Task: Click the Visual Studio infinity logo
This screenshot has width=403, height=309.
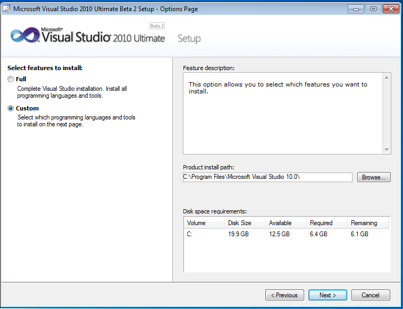Action: click(24, 36)
